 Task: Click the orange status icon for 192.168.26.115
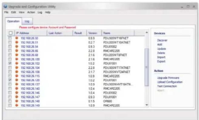(17, 76)
